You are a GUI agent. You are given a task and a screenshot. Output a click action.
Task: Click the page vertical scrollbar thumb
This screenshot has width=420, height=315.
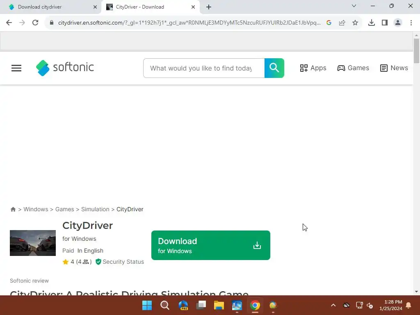[416, 50]
